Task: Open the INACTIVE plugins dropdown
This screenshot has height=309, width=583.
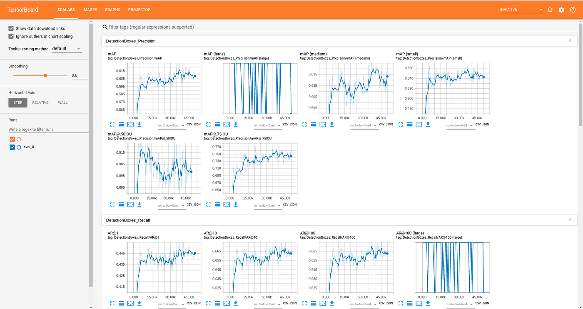Action: [x=522, y=10]
